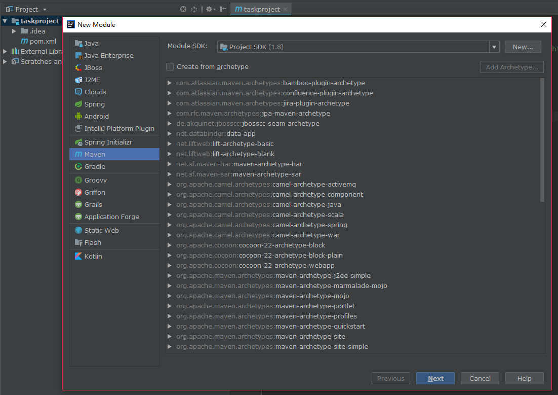Select Maven in the module list

point(95,154)
